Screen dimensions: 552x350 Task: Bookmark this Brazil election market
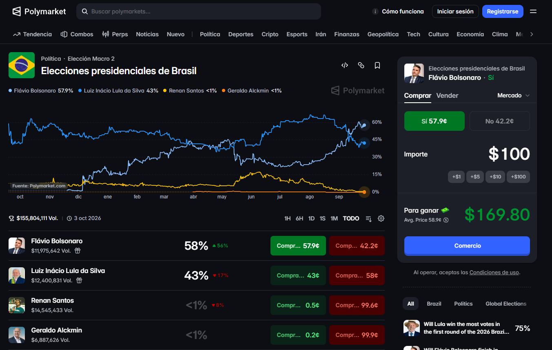click(x=377, y=65)
